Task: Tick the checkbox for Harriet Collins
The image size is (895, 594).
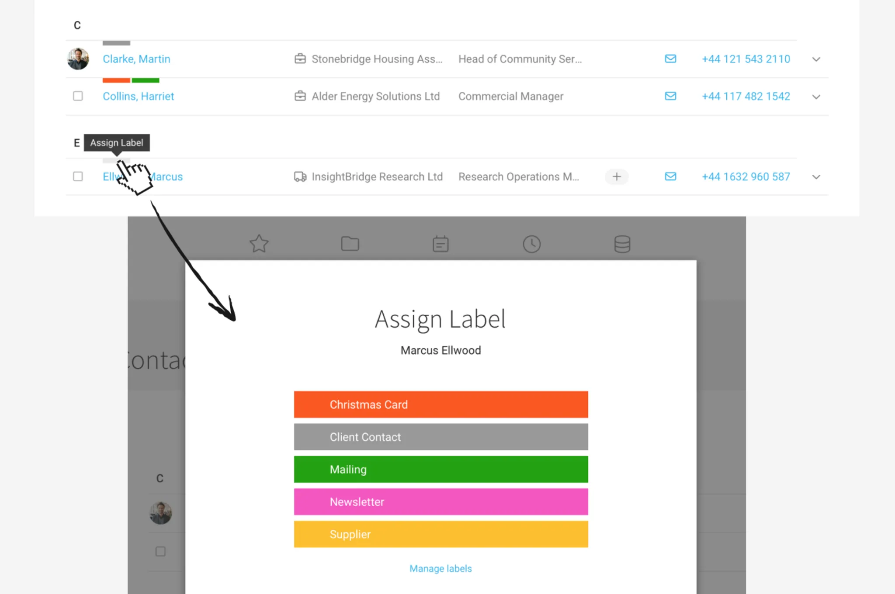Action: [78, 96]
